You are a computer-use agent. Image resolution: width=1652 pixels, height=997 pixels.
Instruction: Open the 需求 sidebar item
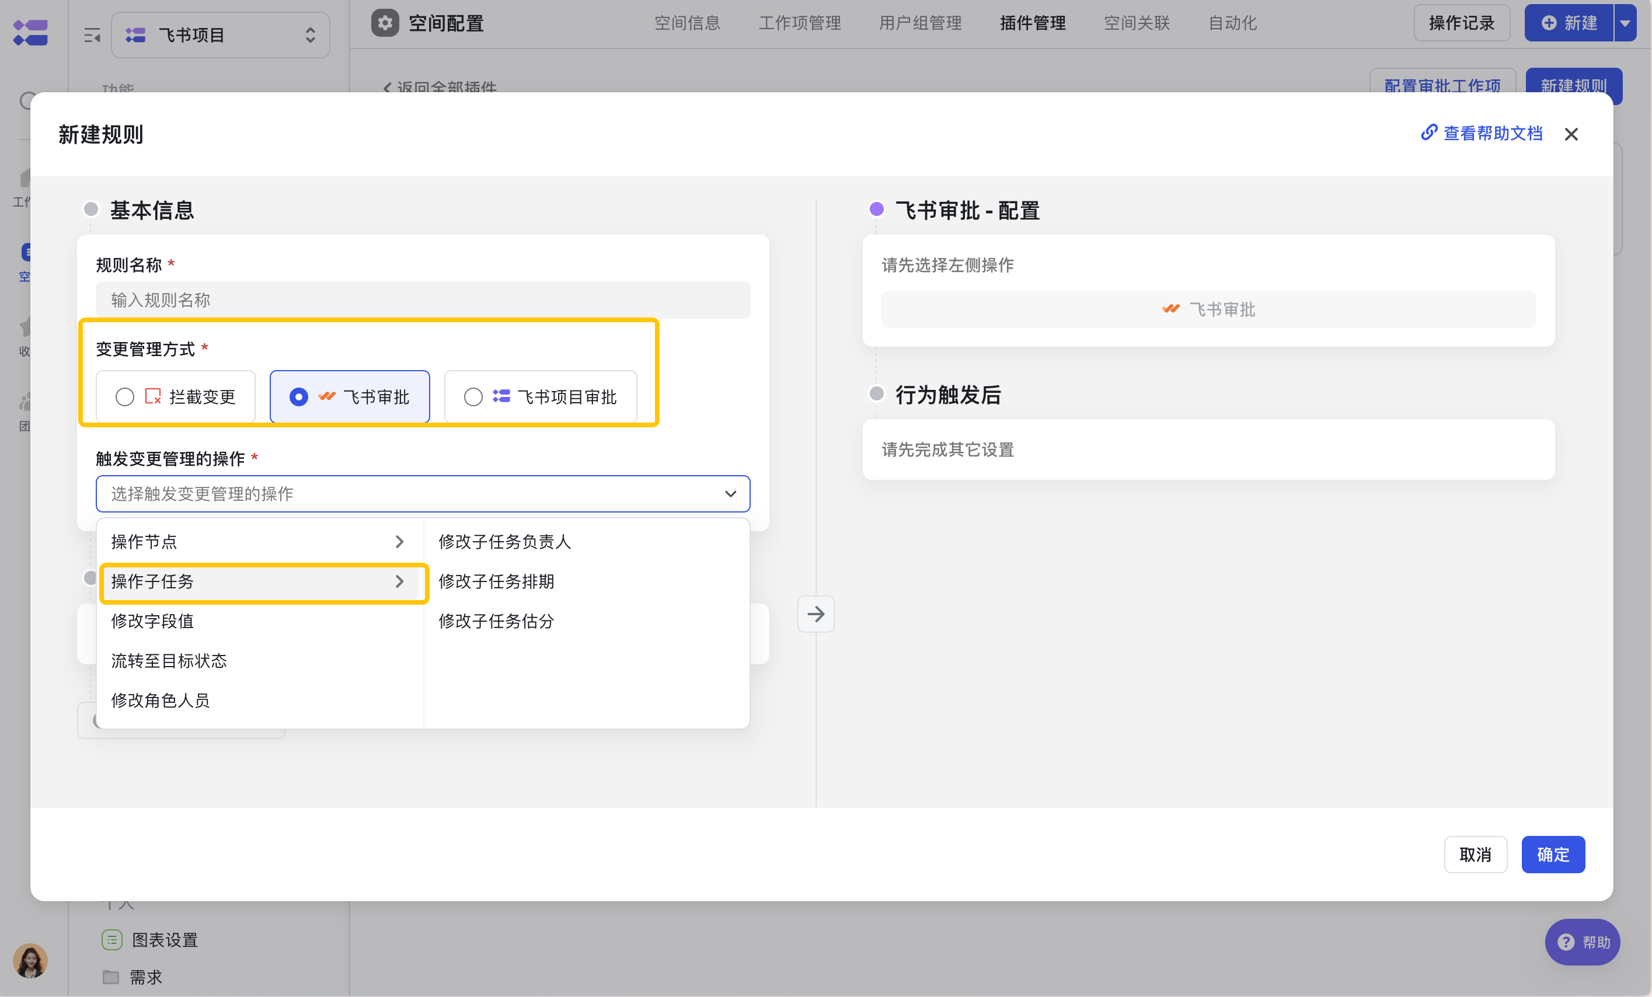145,977
